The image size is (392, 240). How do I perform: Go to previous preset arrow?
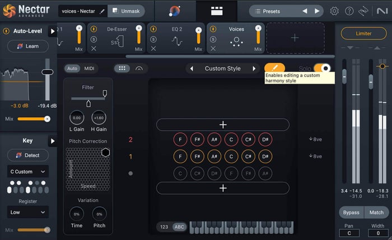[x=305, y=11]
